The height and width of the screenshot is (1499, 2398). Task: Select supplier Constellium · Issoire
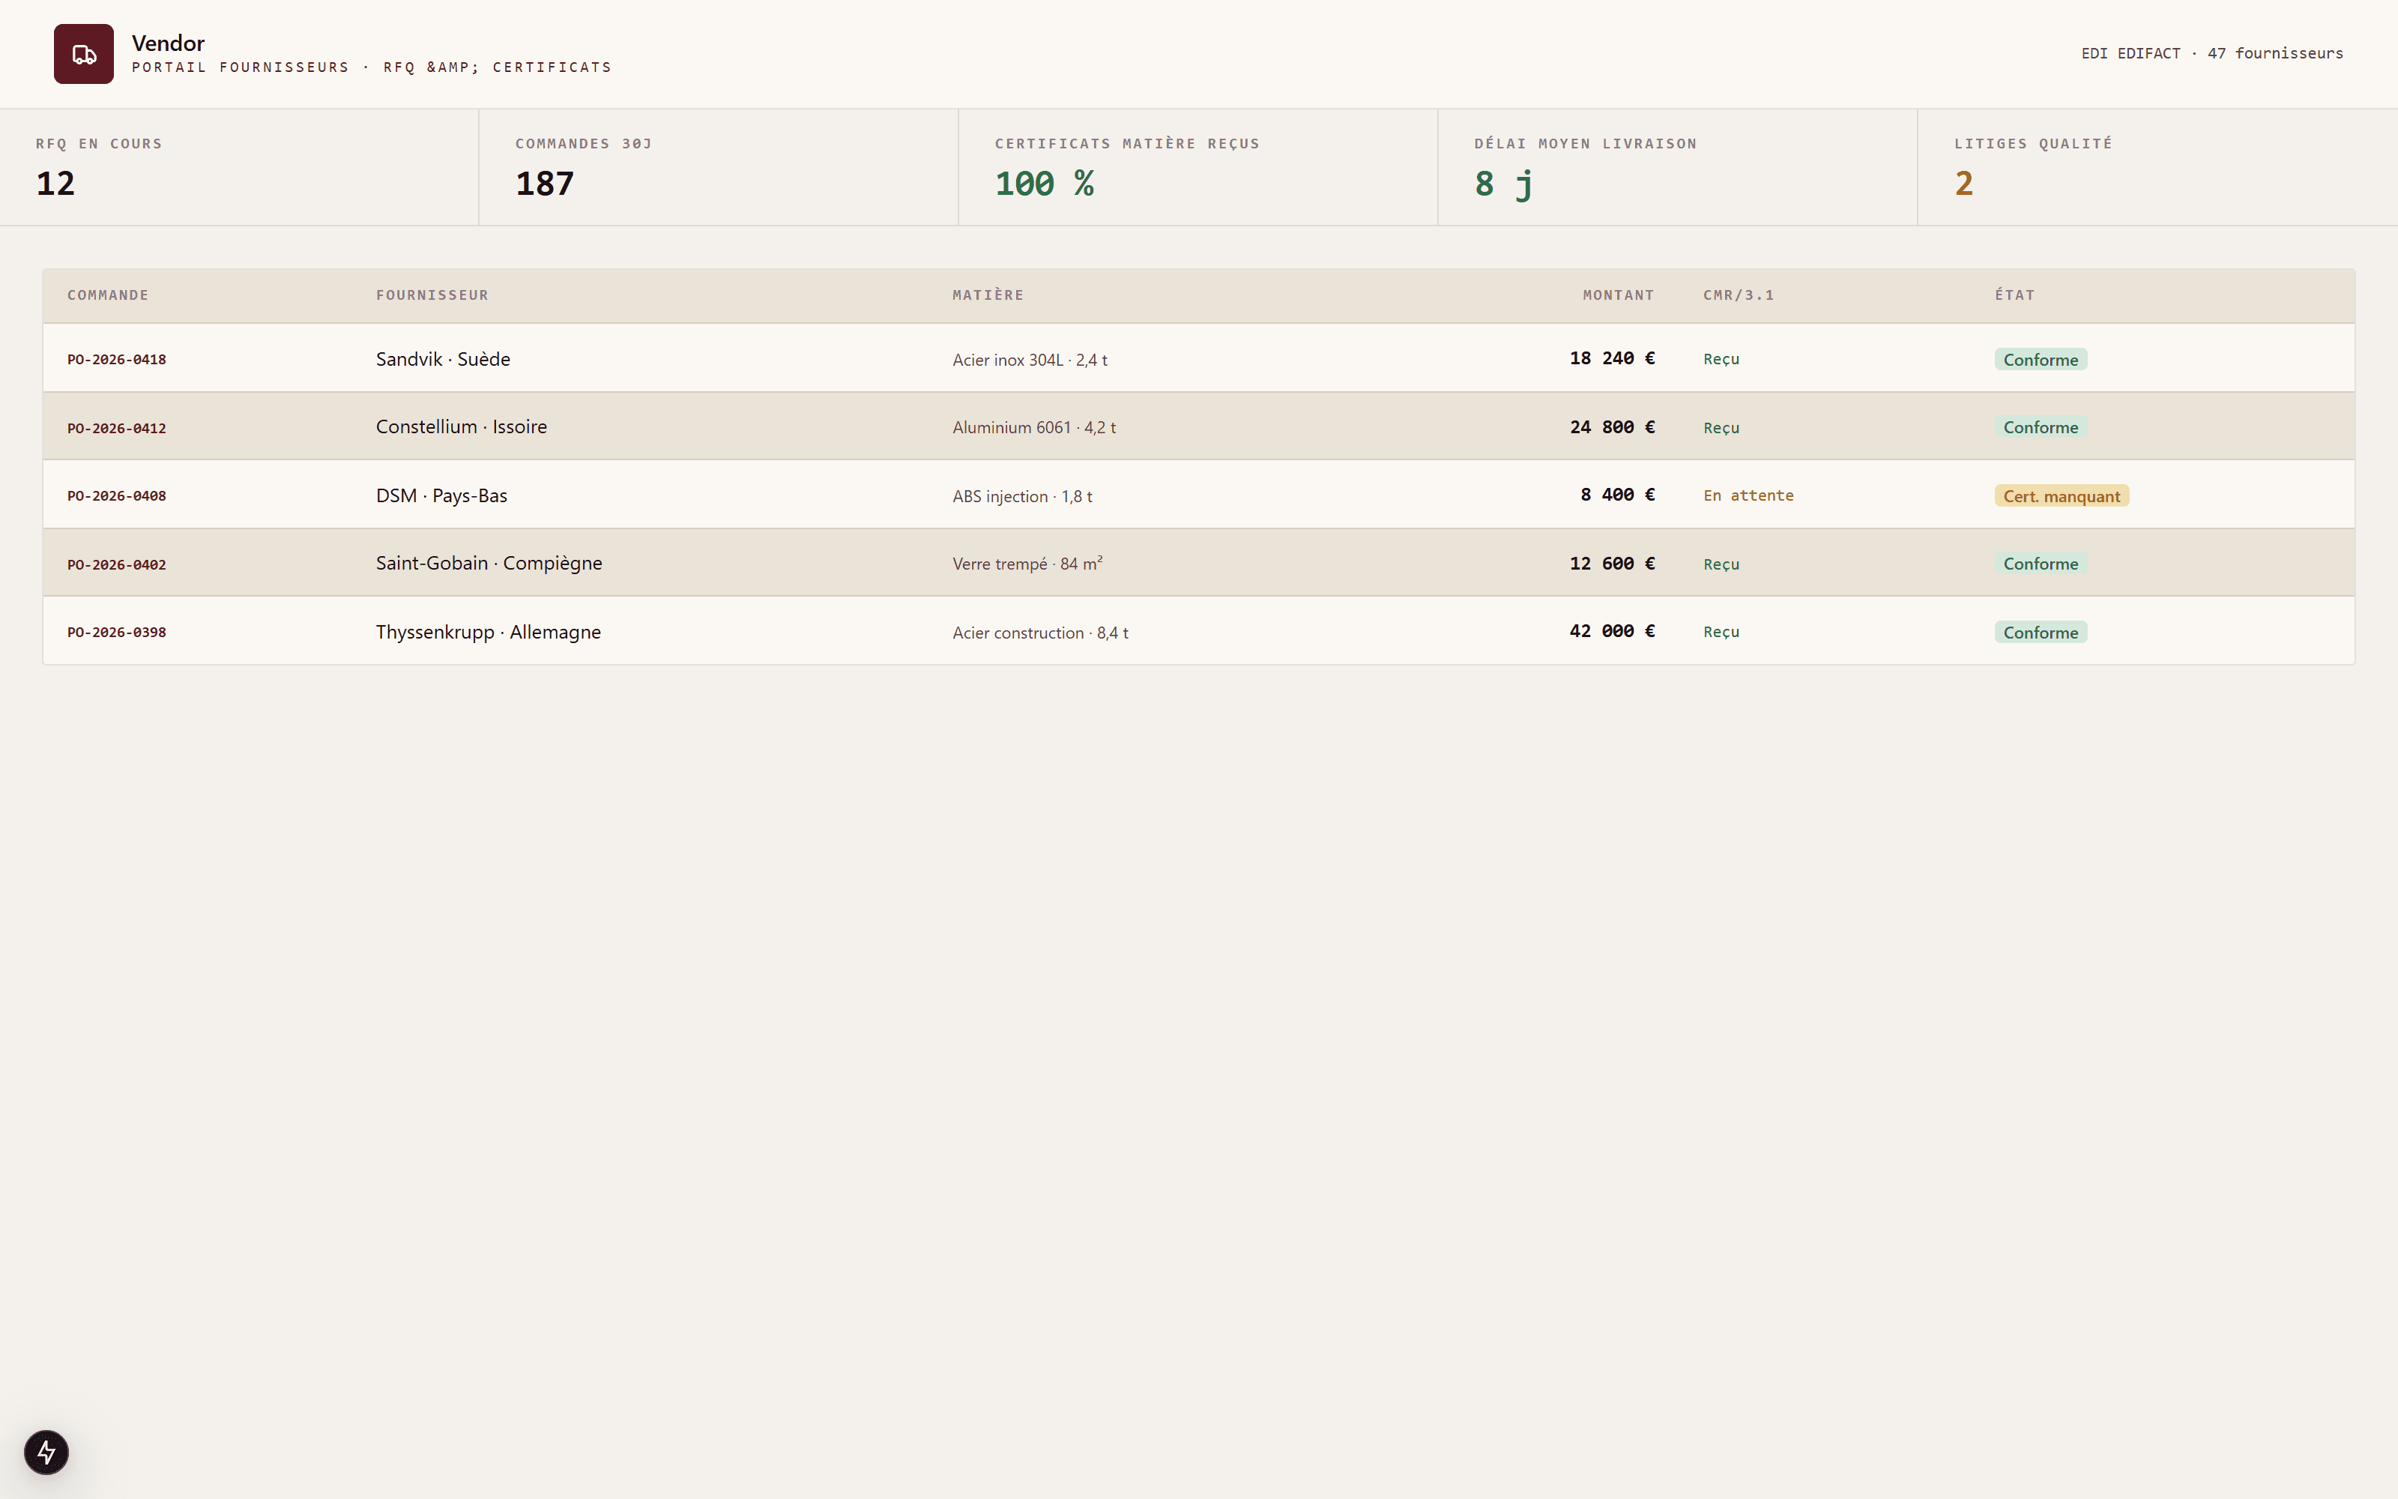click(461, 426)
